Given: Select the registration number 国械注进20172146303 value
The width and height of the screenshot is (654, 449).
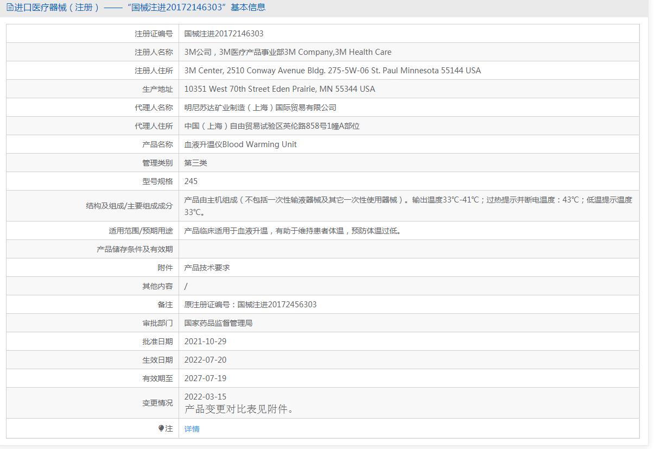Looking at the screenshot, I should coord(224,34).
